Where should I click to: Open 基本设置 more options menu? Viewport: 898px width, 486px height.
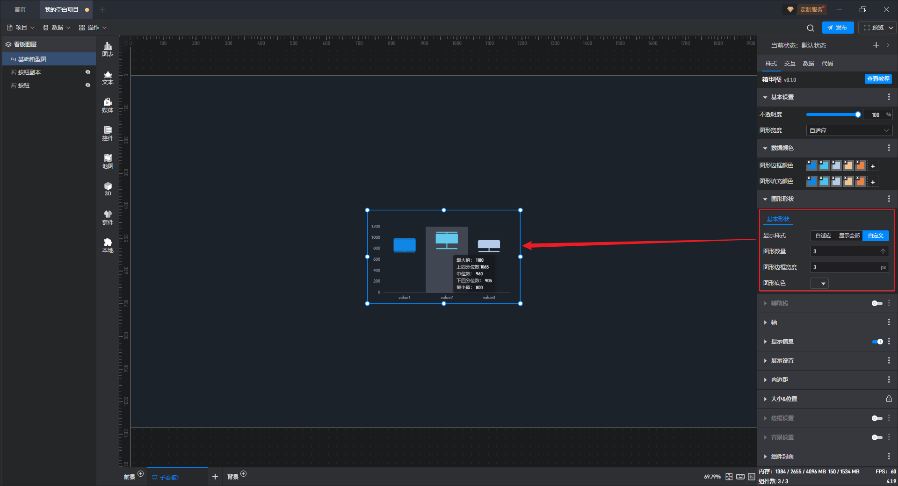[x=889, y=97]
